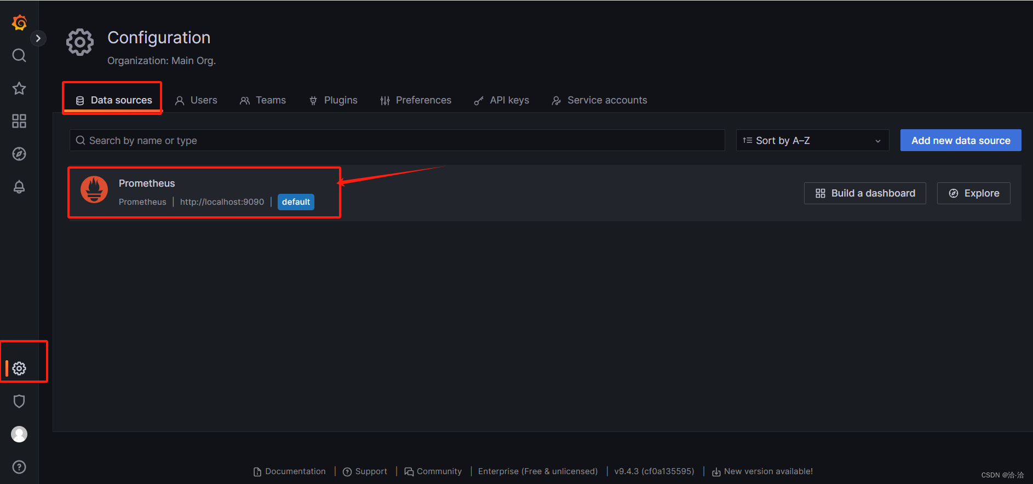Open Support footer link
The width and height of the screenshot is (1033, 484).
pyautogui.click(x=365, y=471)
